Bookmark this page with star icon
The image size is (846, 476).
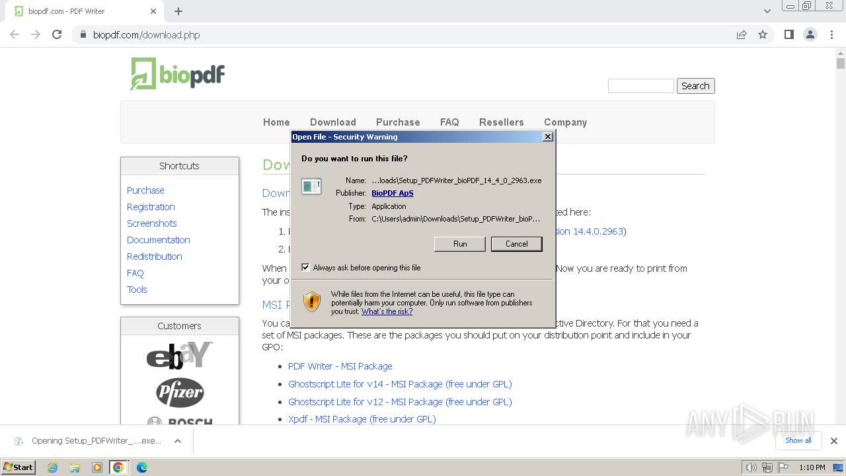763,35
